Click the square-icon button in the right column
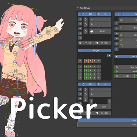The width and height of the screenshot is (137, 137). (128, 46)
